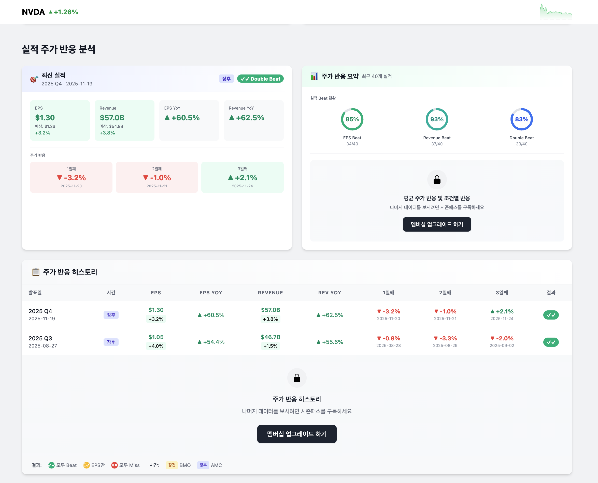Click the REVENUE column header

click(270, 292)
